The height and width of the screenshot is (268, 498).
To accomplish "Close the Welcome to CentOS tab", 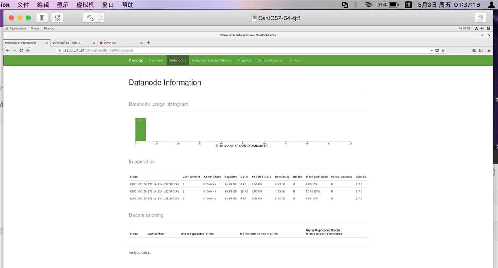I will (94, 42).
